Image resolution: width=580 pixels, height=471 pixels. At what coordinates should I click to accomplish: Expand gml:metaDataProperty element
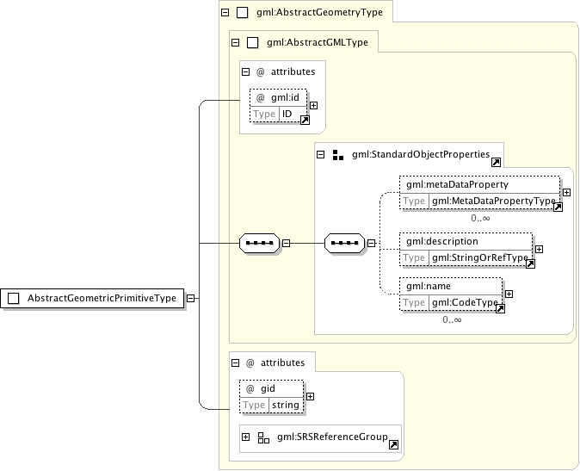click(x=566, y=192)
